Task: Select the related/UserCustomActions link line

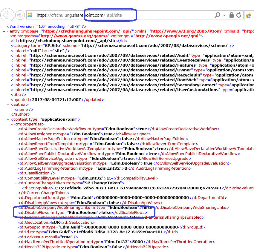Action: coord(132,90)
